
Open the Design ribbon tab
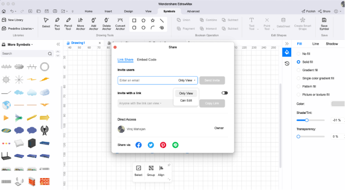click(128, 11)
